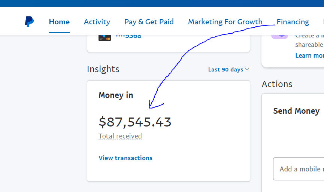The height and width of the screenshot is (192, 324).
Task: Expand the Last 90 days dropdown
Action: tap(228, 69)
